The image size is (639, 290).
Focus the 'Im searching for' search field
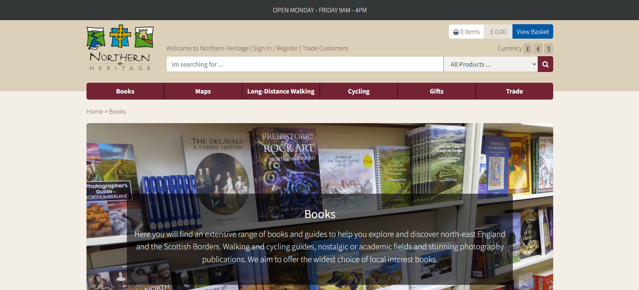click(304, 64)
